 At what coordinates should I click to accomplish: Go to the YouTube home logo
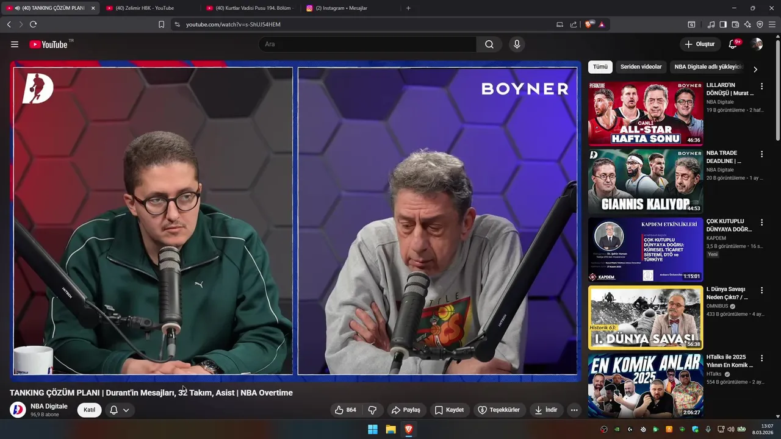click(x=48, y=44)
